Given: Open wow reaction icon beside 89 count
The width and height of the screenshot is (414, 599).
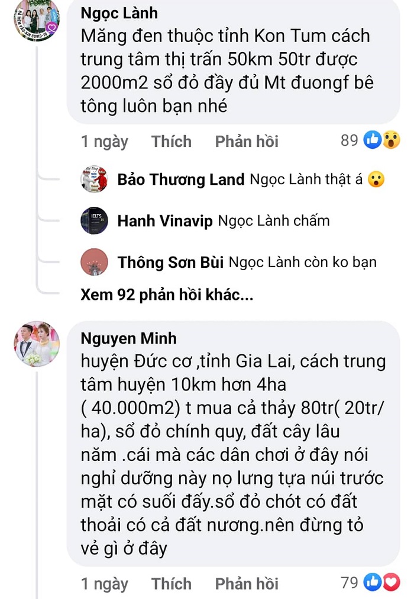Looking at the screenshot, I should 391,140.
